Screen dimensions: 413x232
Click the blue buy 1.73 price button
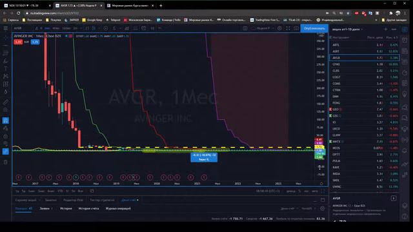coord(35,42)
